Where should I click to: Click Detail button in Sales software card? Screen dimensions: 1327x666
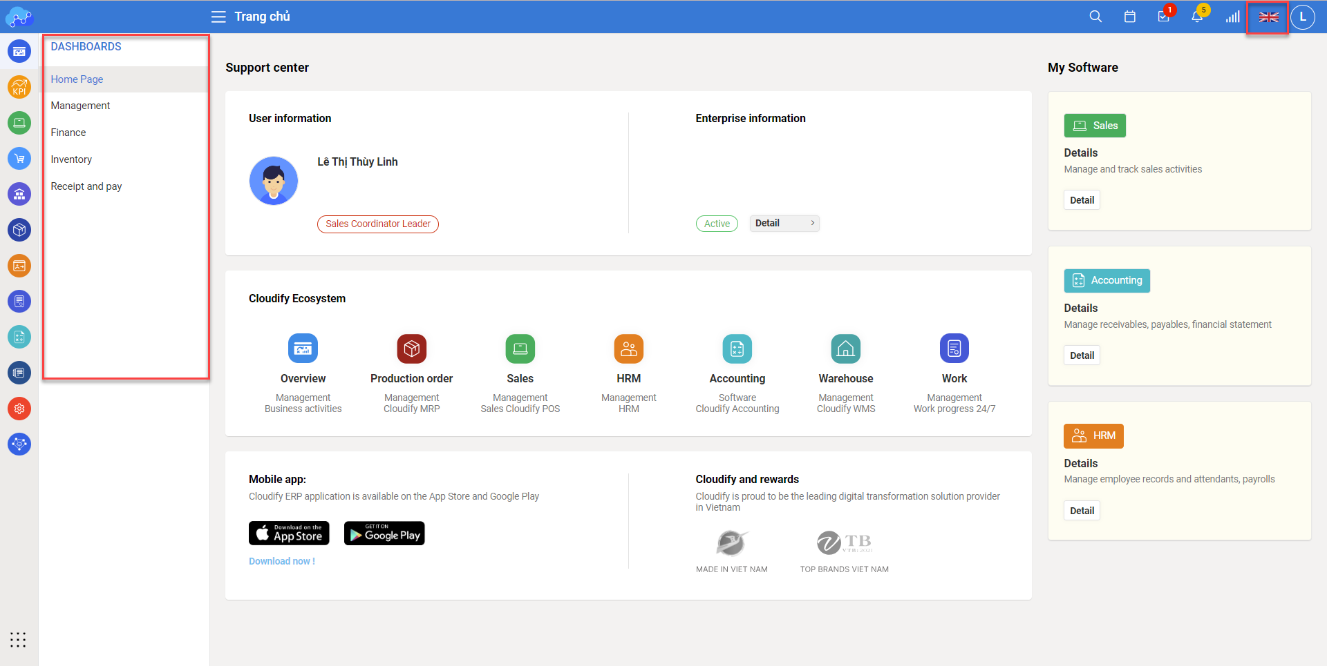click(x=1082, y=200)
